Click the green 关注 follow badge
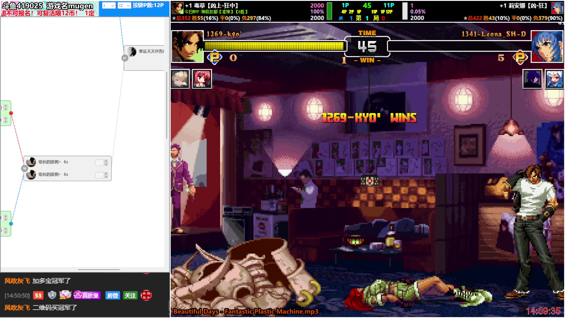The width and height of the screenshot is (565, 318). tap(130, 295)
